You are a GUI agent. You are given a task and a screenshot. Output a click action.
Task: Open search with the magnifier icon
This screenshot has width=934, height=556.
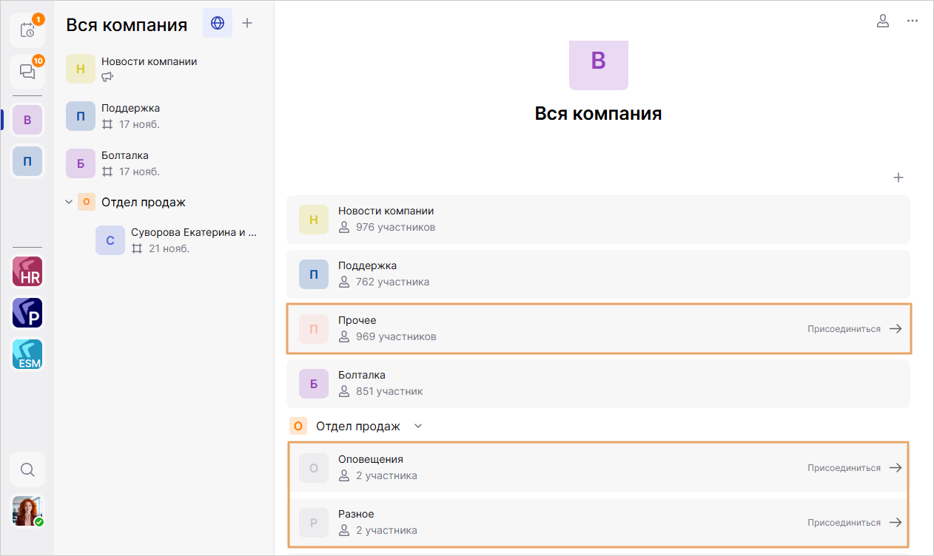(x=27, y=469)
